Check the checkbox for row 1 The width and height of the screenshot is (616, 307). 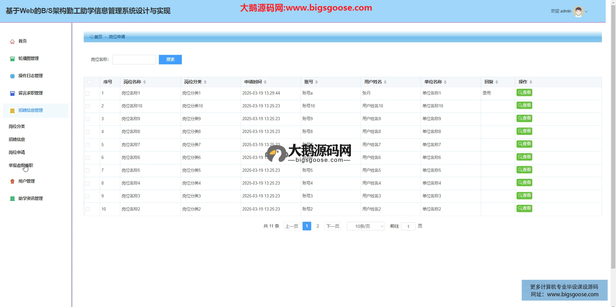88,93
